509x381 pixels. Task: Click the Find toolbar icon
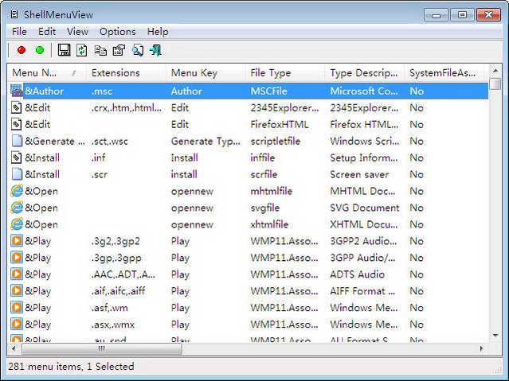tap(138, 50)
